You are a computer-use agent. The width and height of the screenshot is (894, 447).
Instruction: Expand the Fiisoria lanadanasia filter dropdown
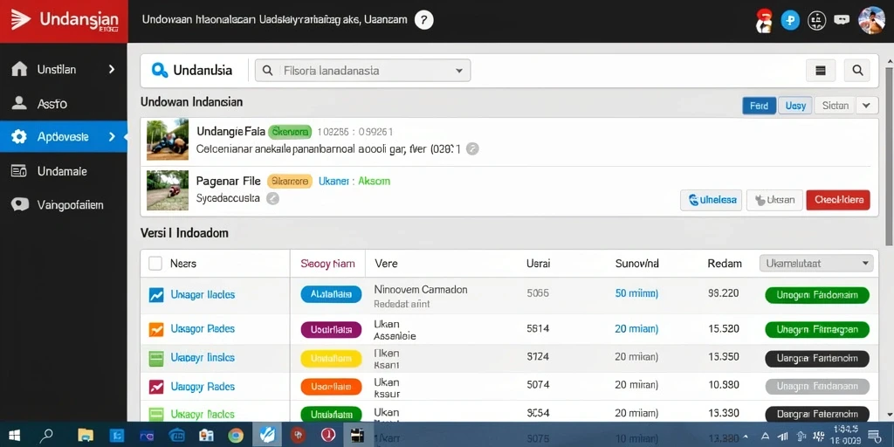(x=362, y=71)
